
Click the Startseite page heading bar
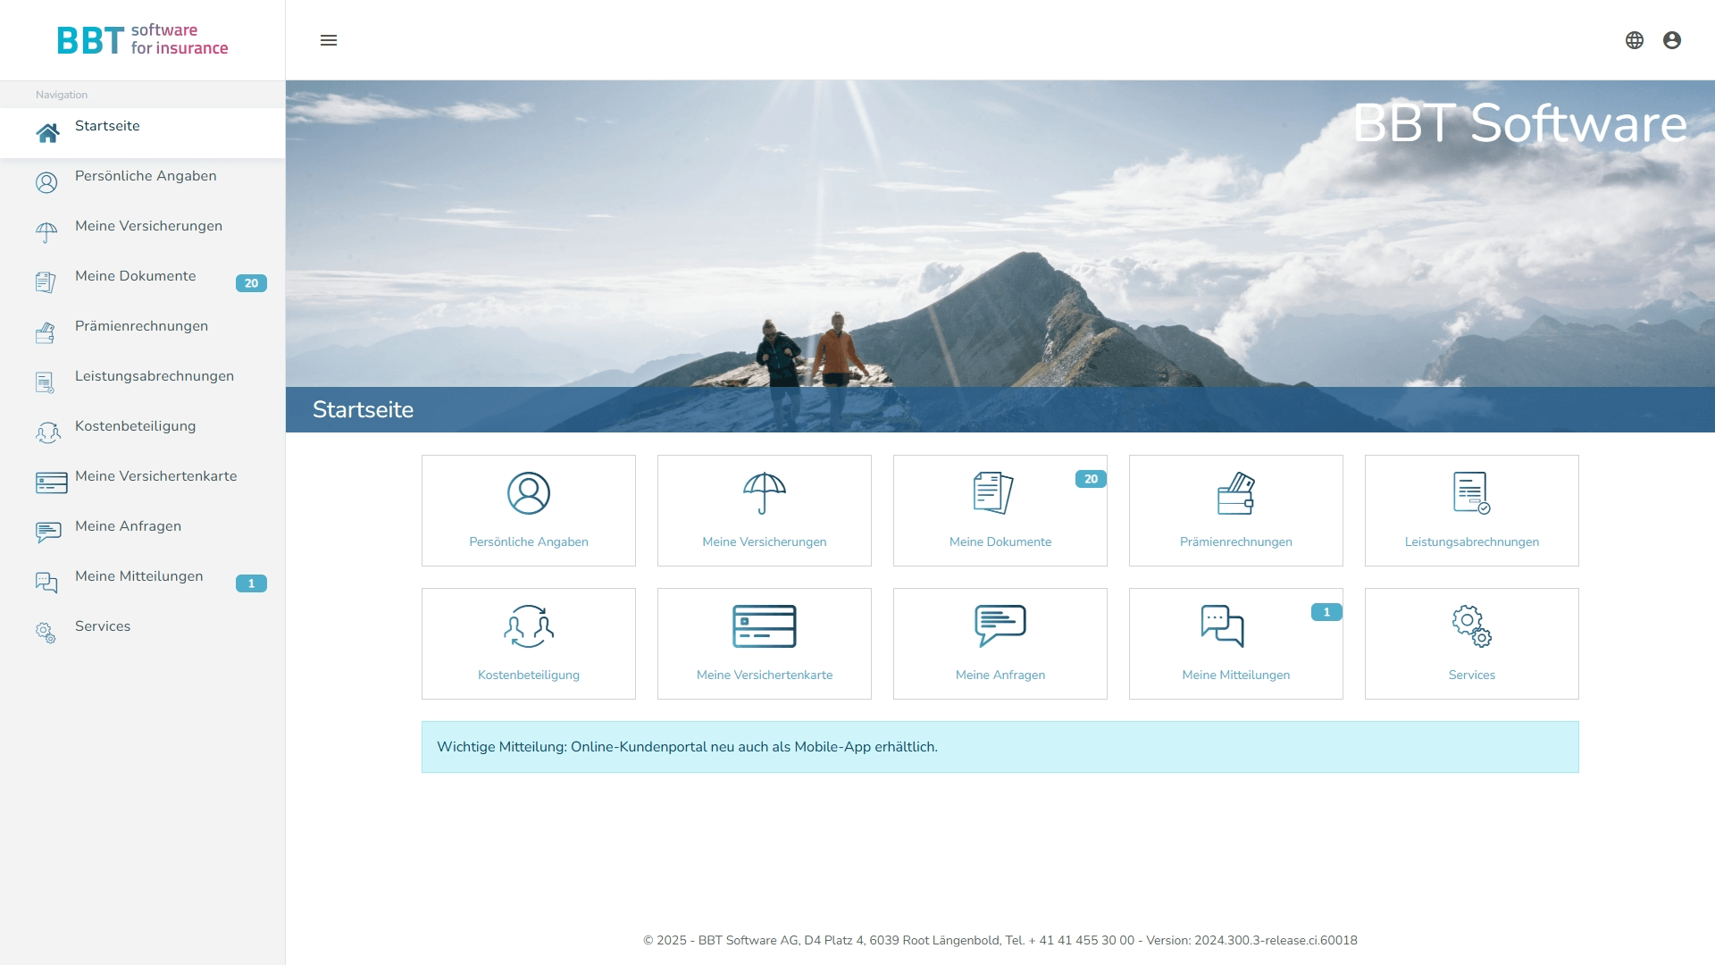(1000, 409)
